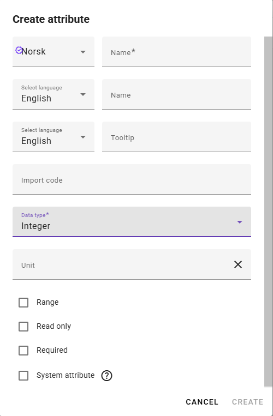Expand the Data type Integer dropdown

132,221
